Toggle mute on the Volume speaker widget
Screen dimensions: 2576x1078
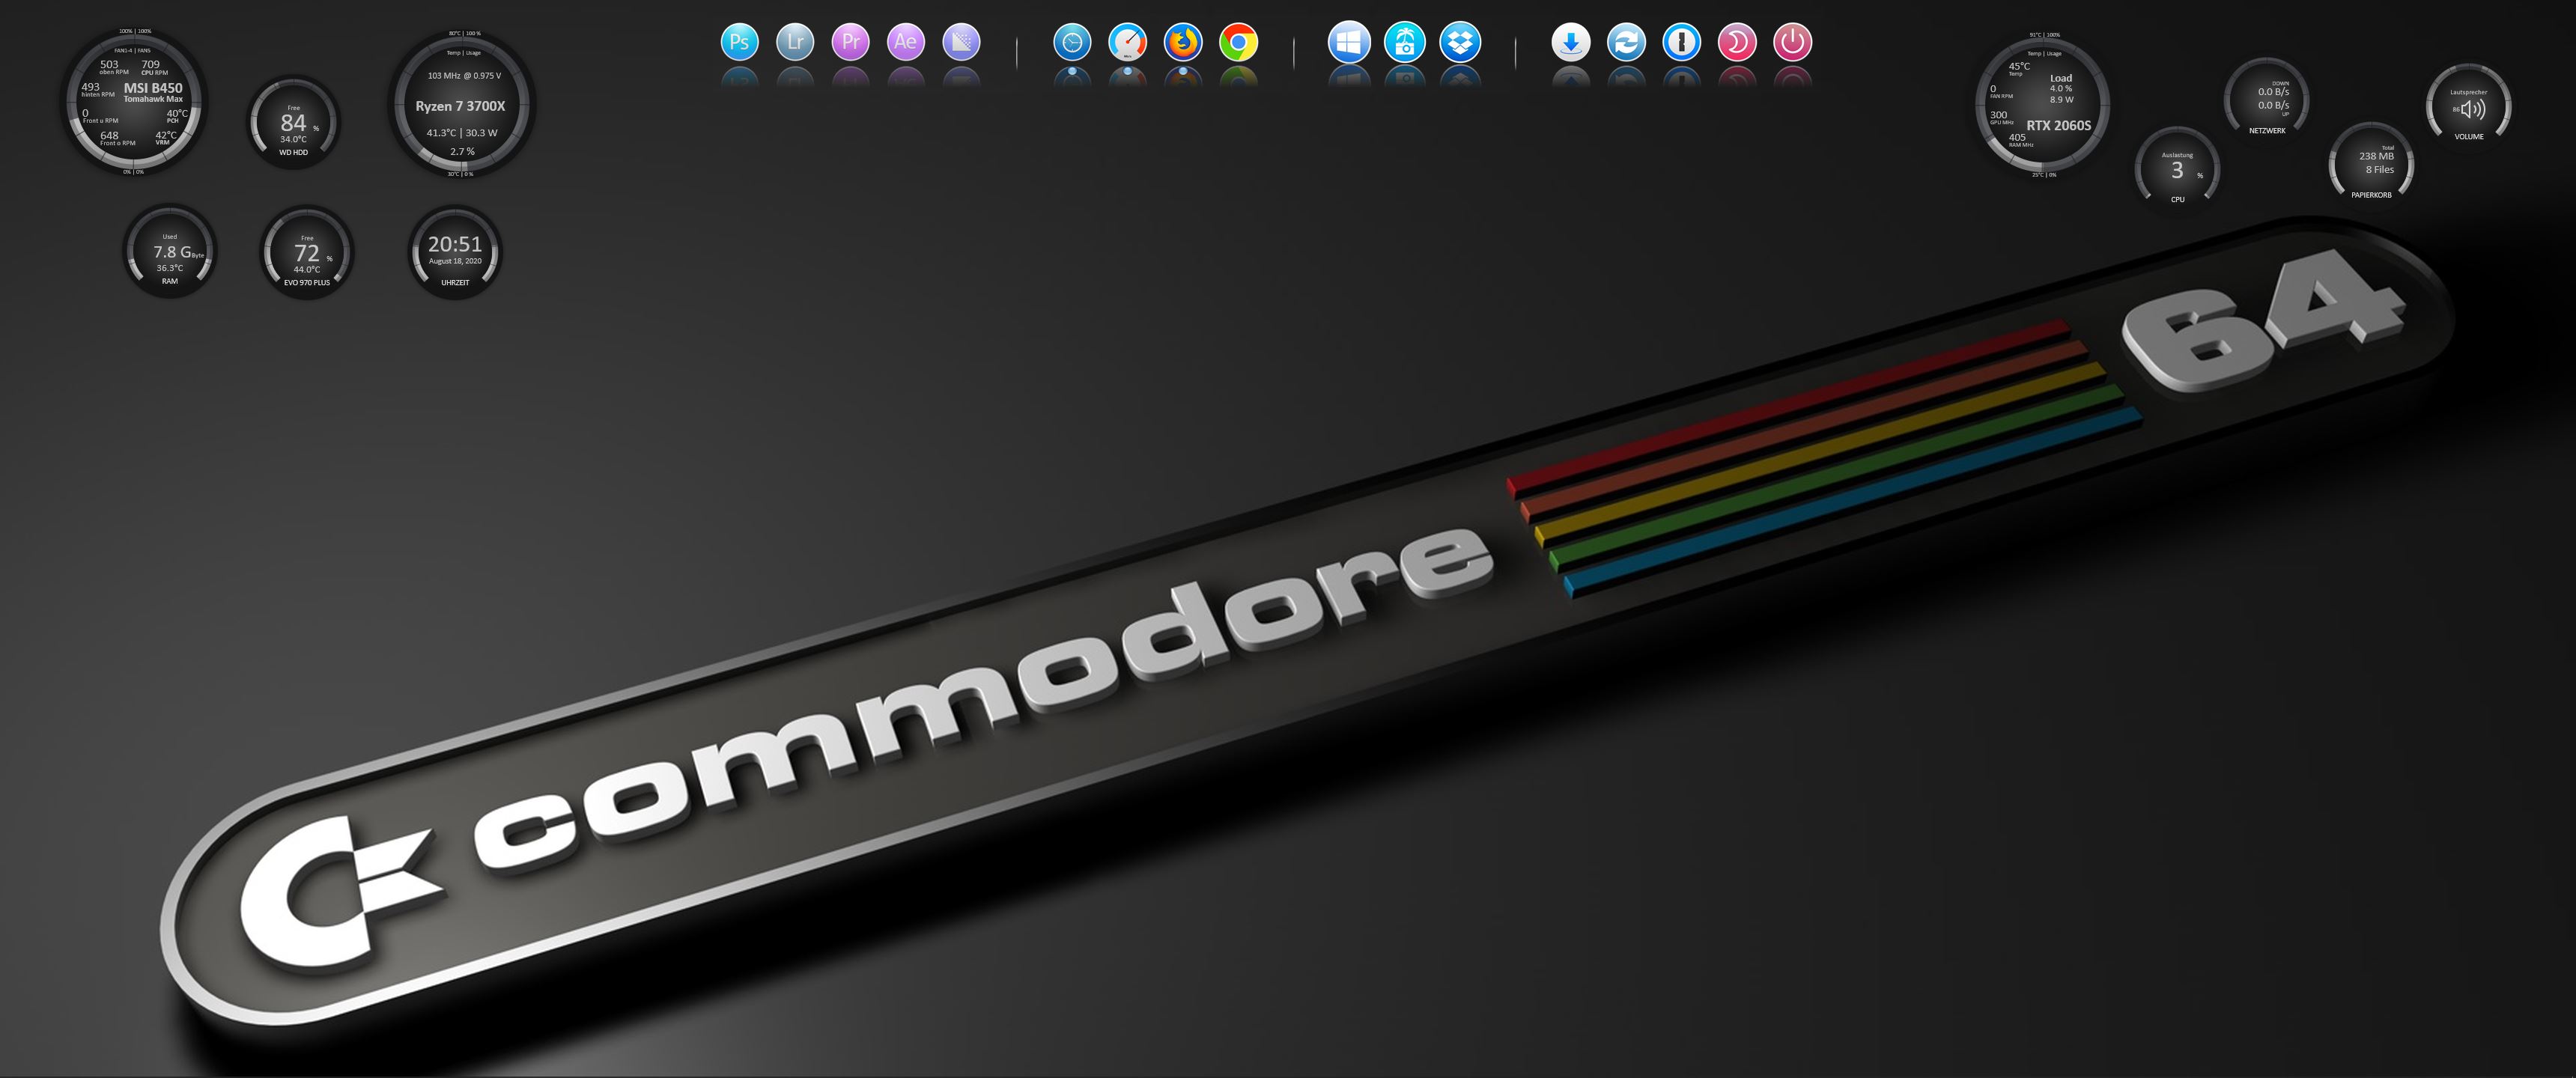click(2468, 109)
